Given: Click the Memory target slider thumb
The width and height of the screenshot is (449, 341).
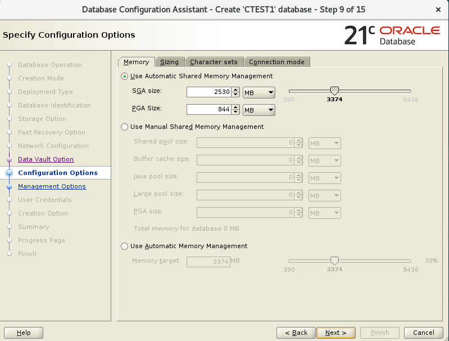Looking at the screenshot, I should (334, 261).
